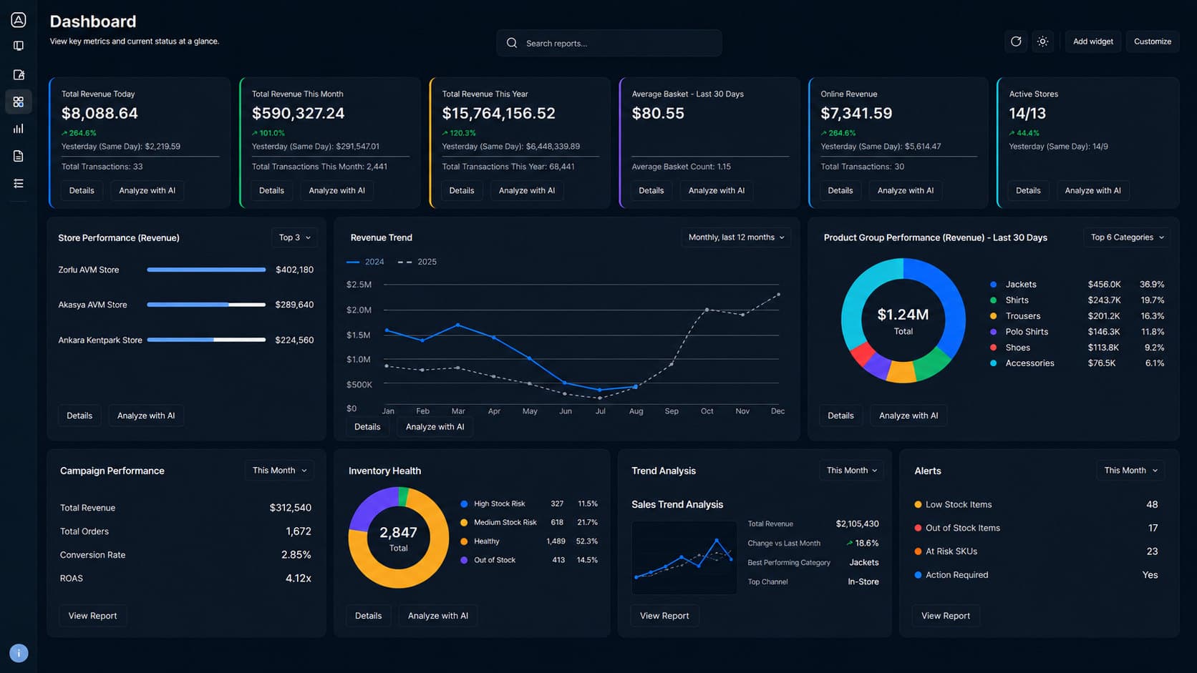
Task: Click the Akasya AVM Store revenue bar
Action: coord(206,305)
